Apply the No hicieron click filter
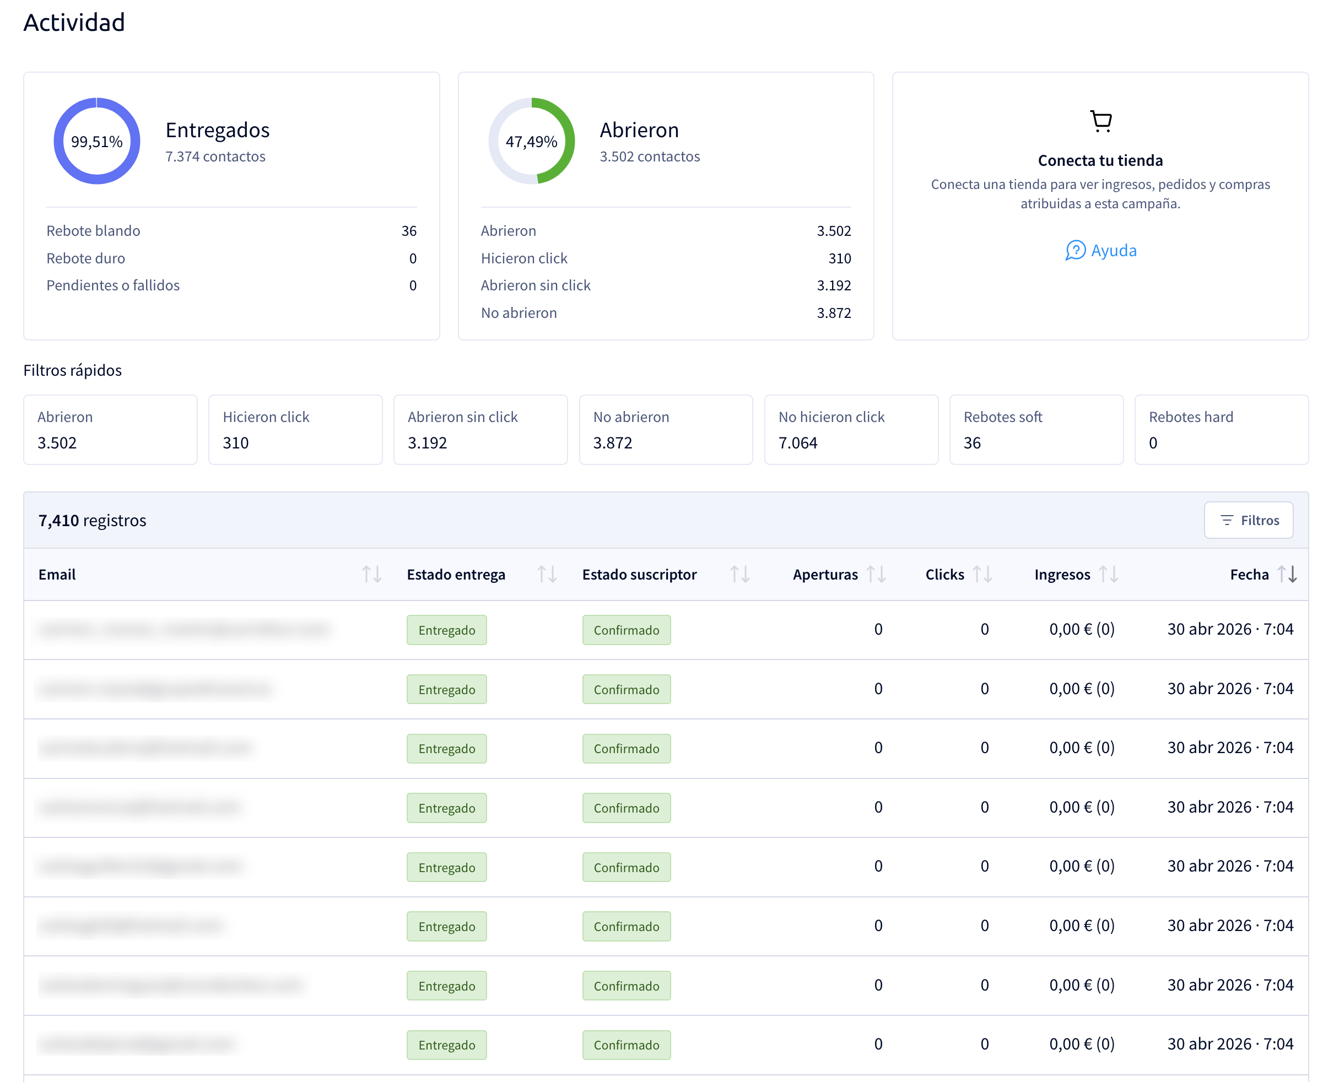Viewport: 1339px width, 1082px height. (x=851, y=429)
